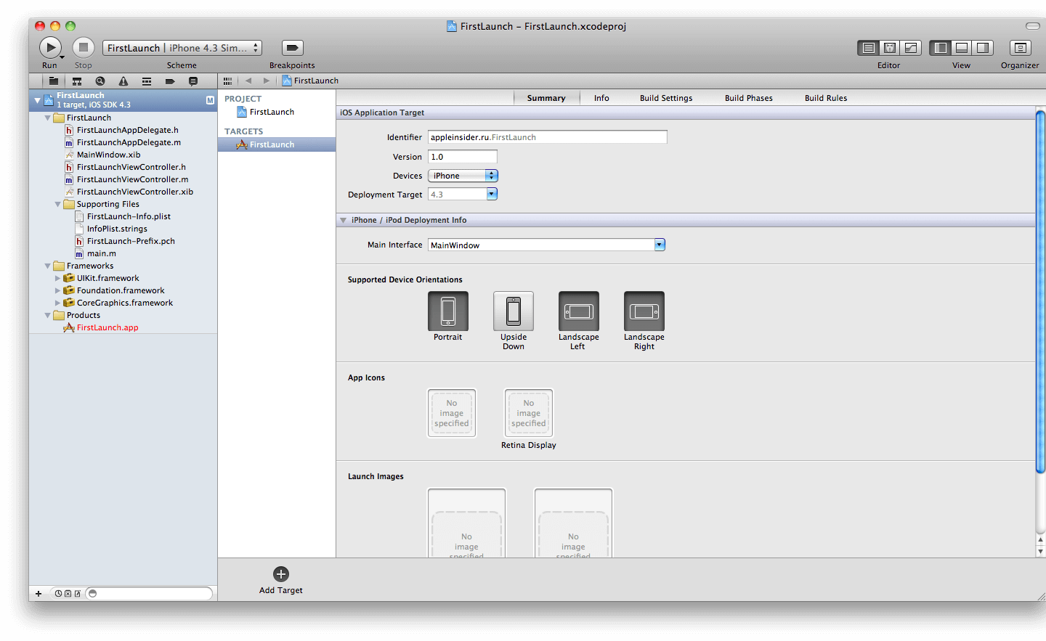Viewport: 1046px width, 641px height.
Task: Show the Issue navigator
Action: click(123, 81)
